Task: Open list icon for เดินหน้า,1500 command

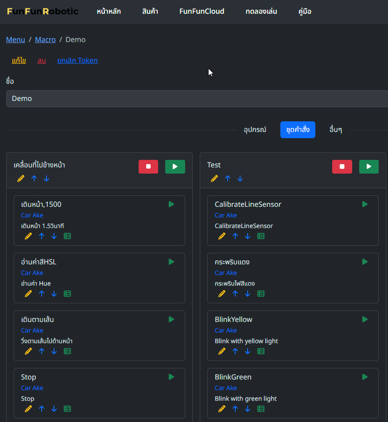Action: (67, 236)
